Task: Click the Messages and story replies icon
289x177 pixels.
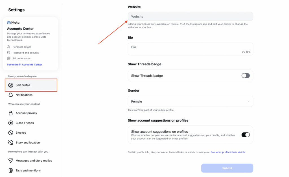Action: [11, 161]
